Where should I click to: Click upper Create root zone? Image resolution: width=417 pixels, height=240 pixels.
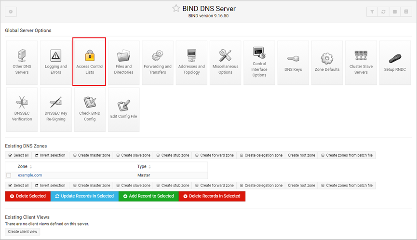[301, 155]
